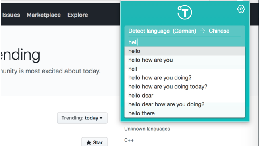Click the text input containing 'hell'
Screen dimensions: 260x148
[x=185, y=42]
